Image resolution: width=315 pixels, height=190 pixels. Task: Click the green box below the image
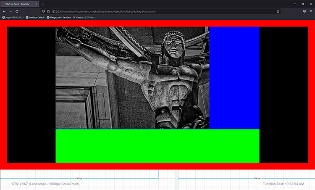point(157,146)
